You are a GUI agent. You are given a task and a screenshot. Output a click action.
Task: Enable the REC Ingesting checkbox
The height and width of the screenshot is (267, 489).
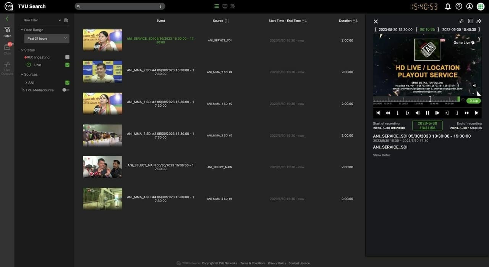pos(67,57)
